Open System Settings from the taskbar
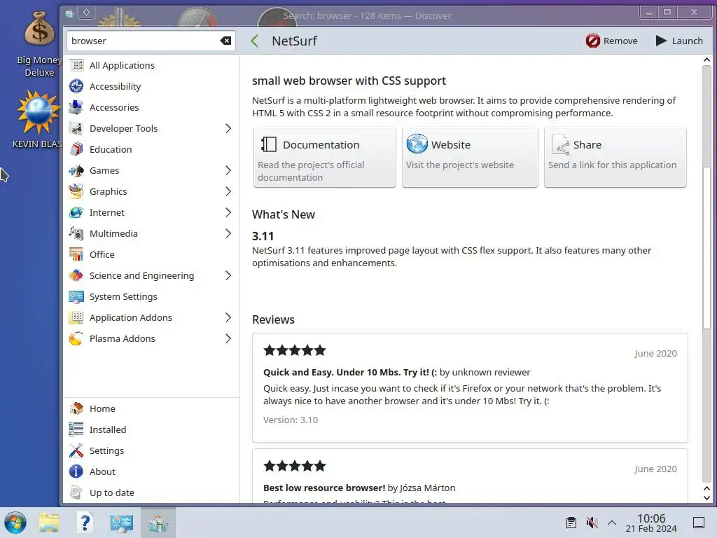This screenshot has width=717, height=538. tap(122, 523)
